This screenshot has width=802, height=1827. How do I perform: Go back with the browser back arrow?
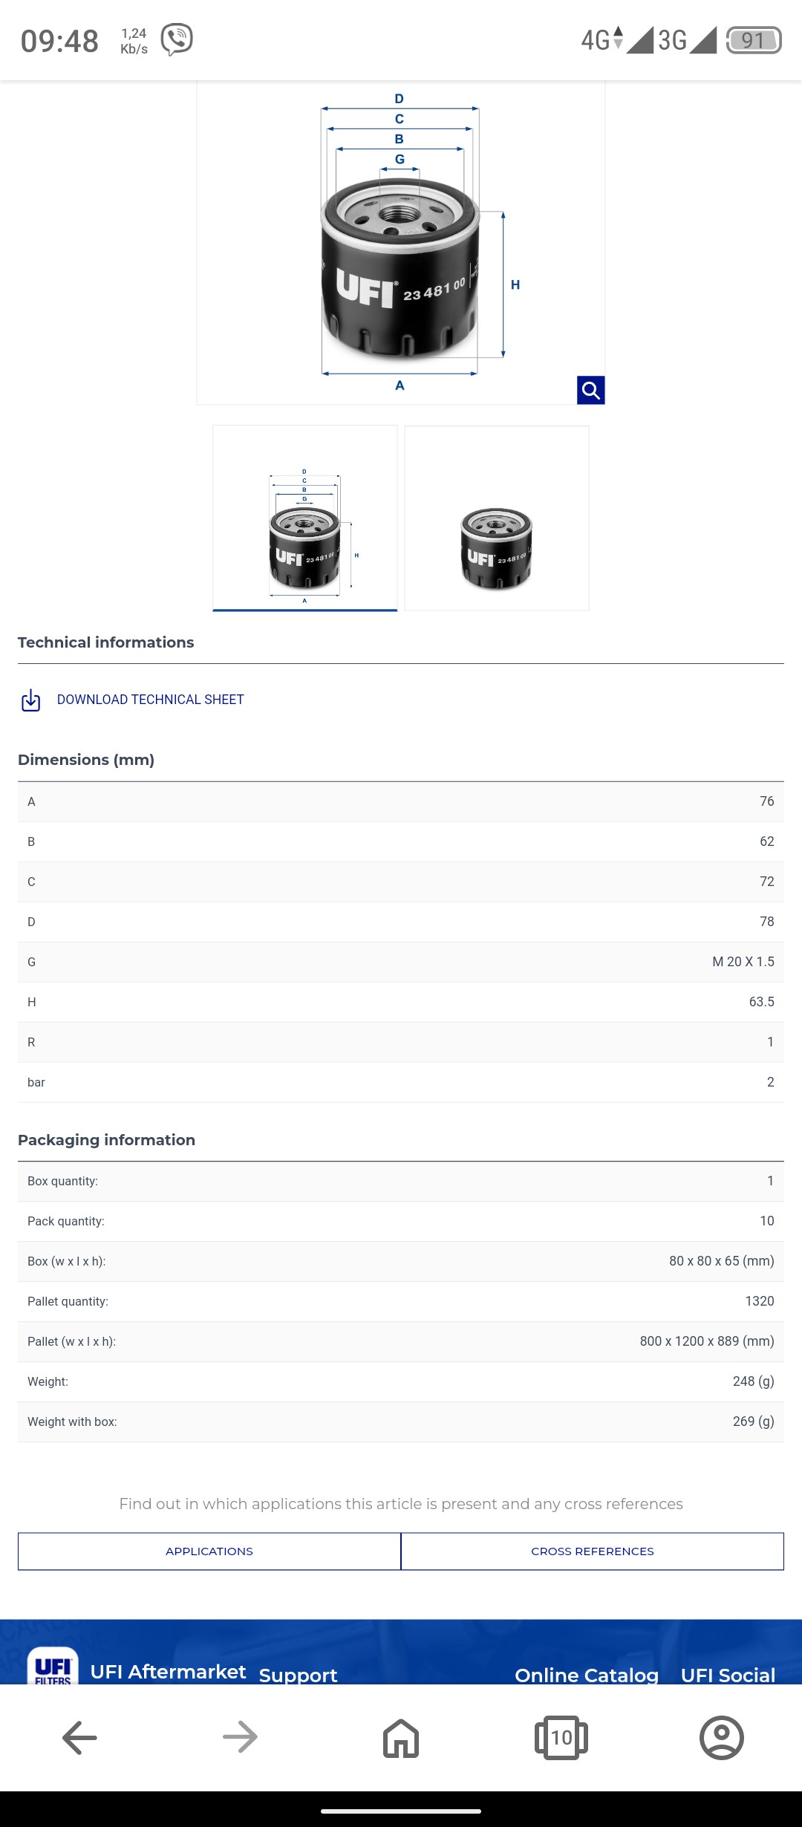click(x=79, y=1737)
